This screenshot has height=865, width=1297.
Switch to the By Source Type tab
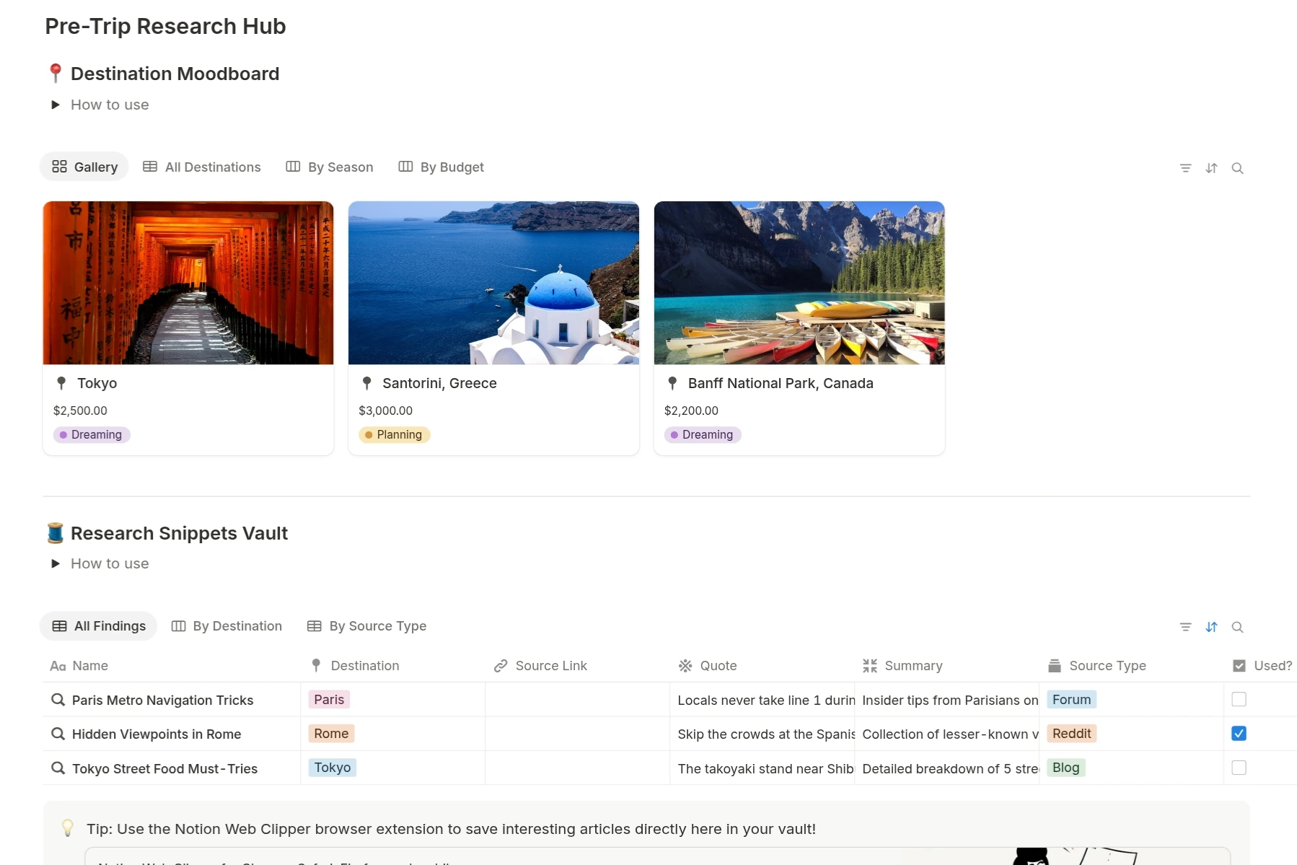pyautogui.click(x=366, y=626)
